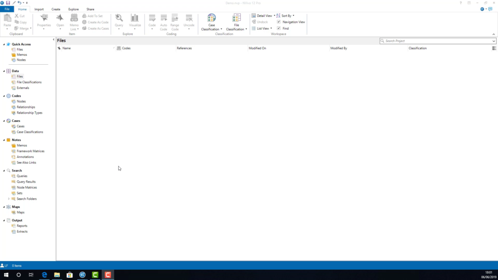Sort by the References column header
The height and width of the screenshot is (280, 498).
coord(212,48)
